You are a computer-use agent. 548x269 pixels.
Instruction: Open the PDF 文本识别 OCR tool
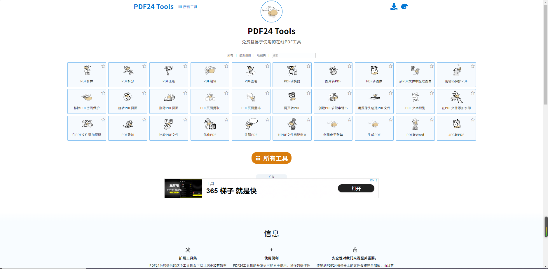(x=415, y=101)
